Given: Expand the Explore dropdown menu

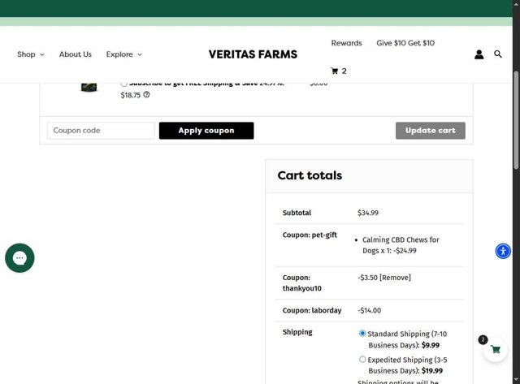Looking at the screenshot, I should pos(124,54).
